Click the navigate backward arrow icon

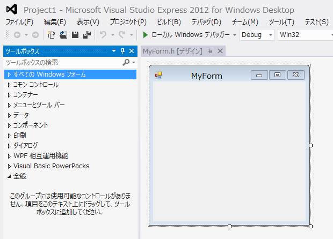[17, 35]
